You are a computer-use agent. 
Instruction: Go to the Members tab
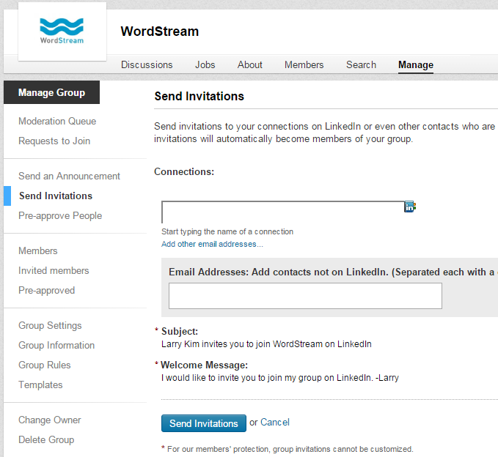[304, 64]
